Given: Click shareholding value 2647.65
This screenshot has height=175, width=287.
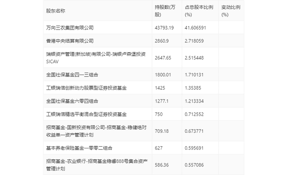Looking at the screenshot, I should coord(163,58).
